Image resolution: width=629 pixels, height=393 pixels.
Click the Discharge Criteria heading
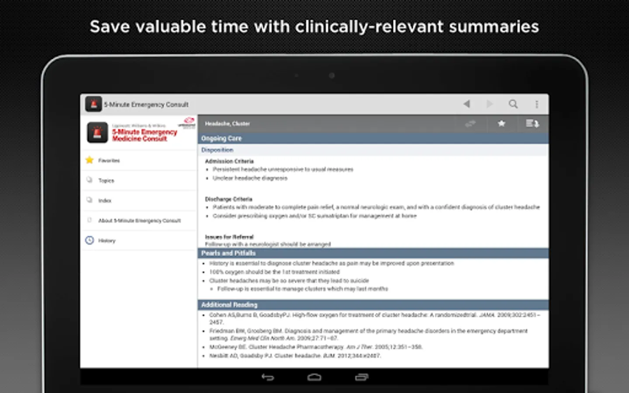click(x=228, y=199)
